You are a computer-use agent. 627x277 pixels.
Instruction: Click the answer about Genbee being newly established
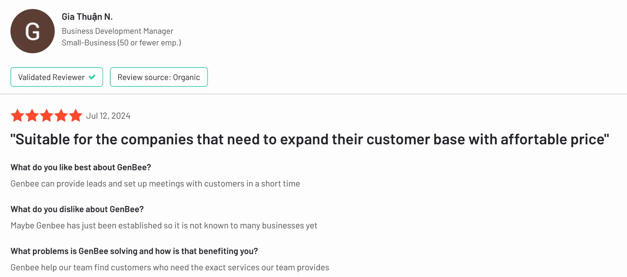pos(164,225)
